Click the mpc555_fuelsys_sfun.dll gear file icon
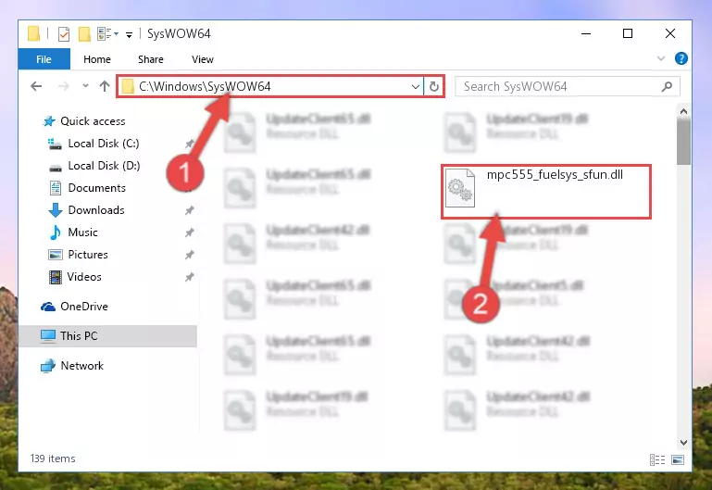 coord(460,188)
